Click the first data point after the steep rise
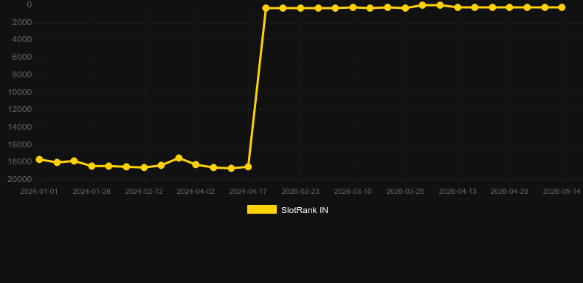The height and width of the screenshot is (283, 583). pyautogui.click(x=266, y=8)
